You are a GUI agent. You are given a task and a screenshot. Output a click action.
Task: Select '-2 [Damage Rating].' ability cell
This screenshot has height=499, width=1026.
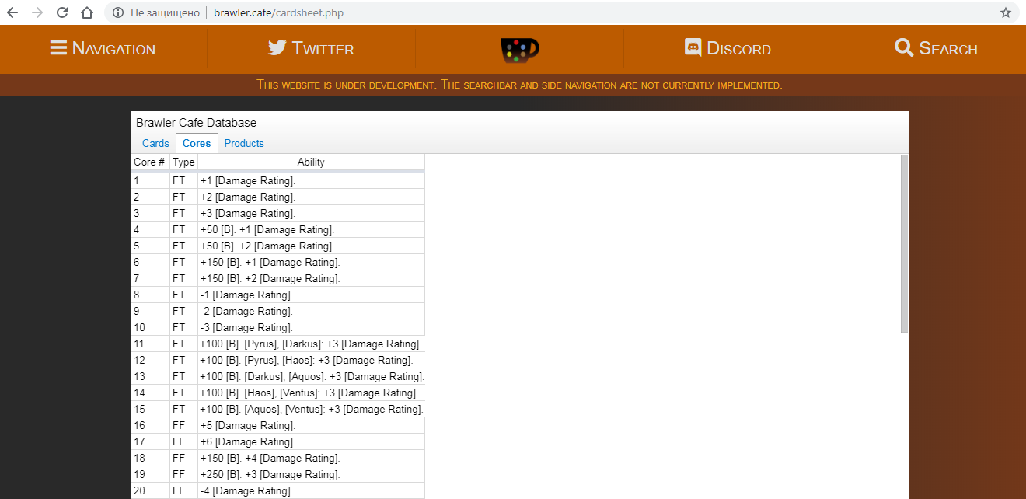point(311,311)
